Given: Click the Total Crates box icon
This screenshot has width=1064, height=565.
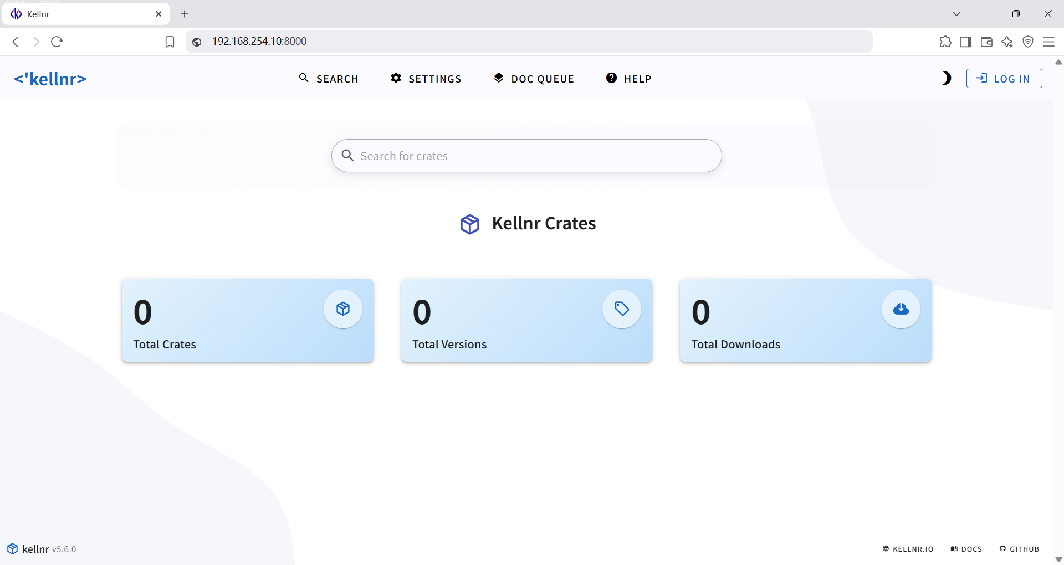Looking at the screenshot, I should [343, 309].
